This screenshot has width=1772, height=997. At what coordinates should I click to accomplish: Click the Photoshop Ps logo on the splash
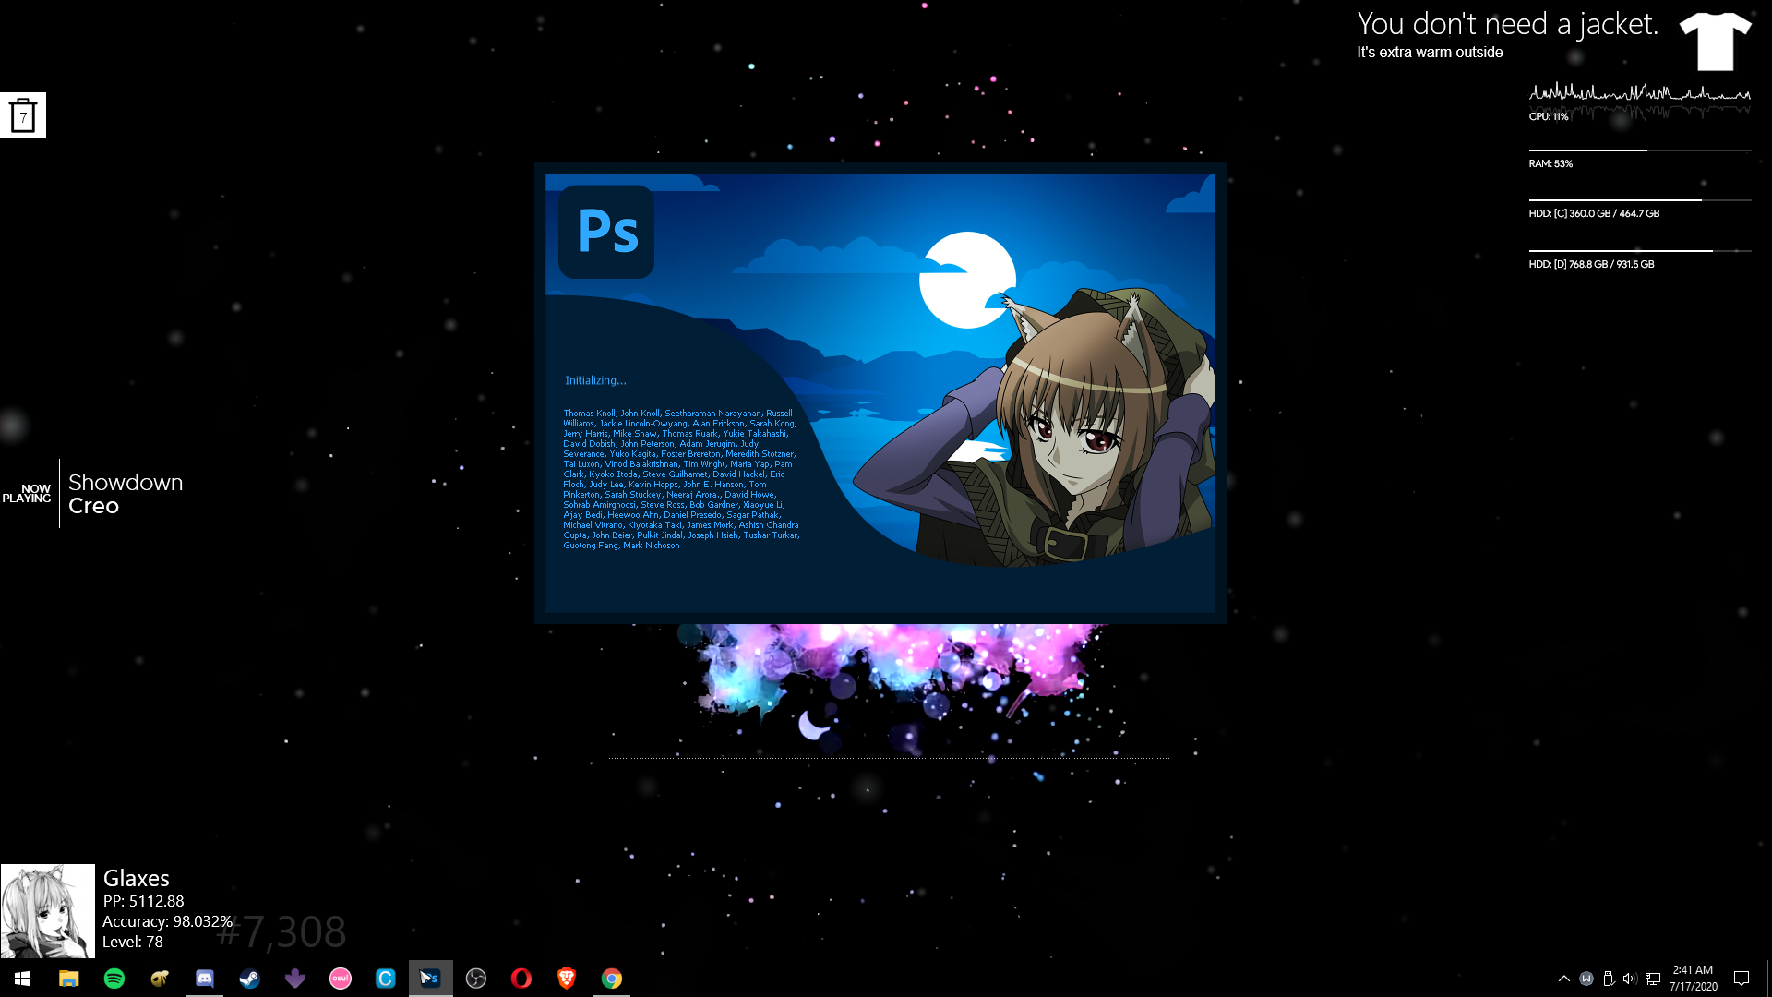pyautogui.click(x=606, y=232)
